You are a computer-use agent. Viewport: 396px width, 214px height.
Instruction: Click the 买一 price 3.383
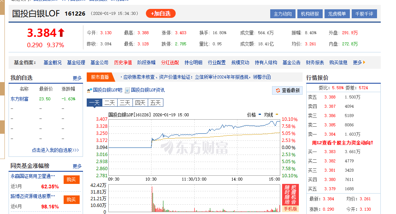tap(330, 152)
